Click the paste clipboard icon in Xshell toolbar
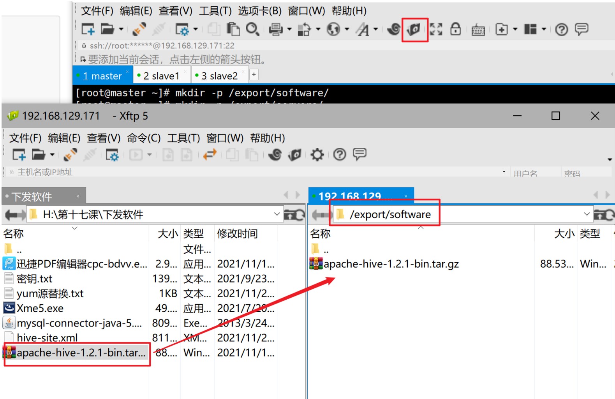The width and height of the screenshot is (615, 399). click(x=233, y=29)
